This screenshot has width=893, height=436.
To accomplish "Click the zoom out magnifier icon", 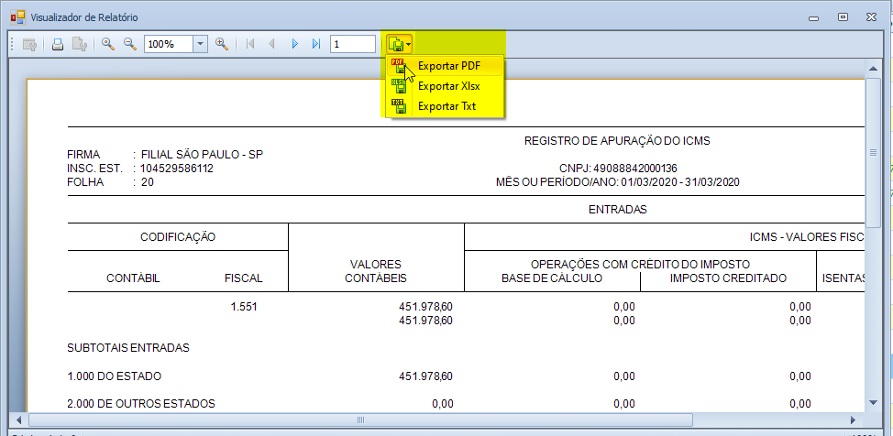I will 129,44.
